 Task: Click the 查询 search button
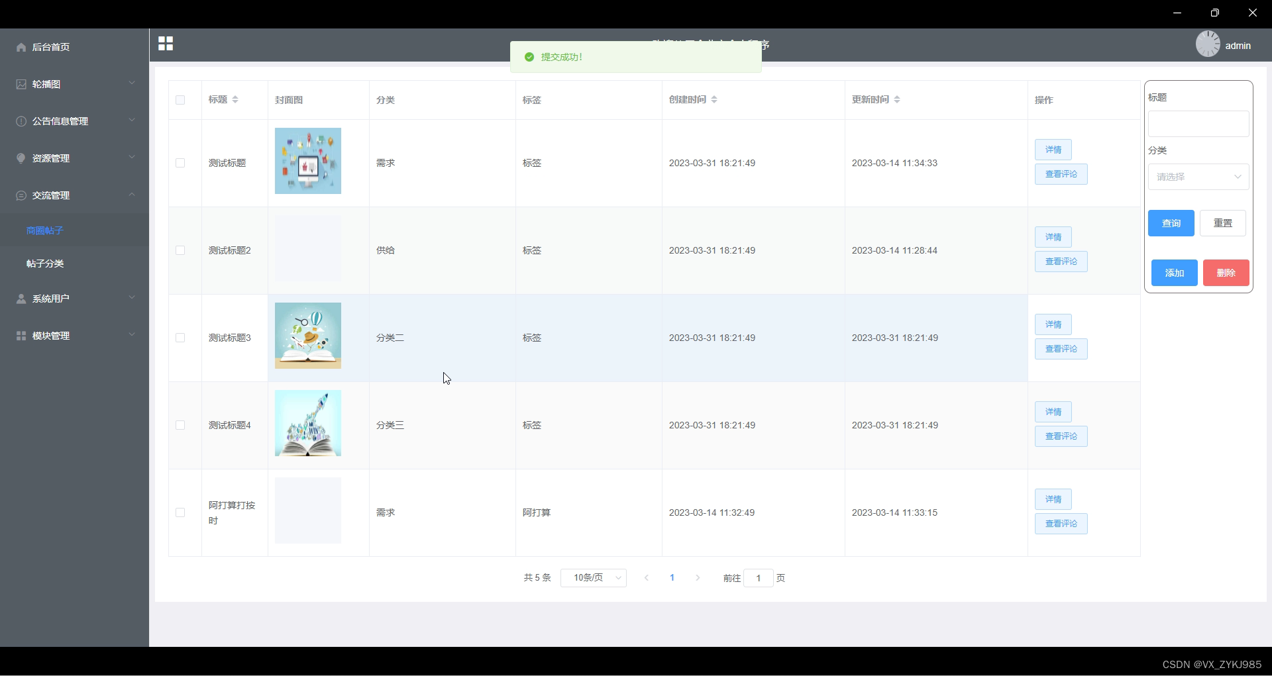1171,223
